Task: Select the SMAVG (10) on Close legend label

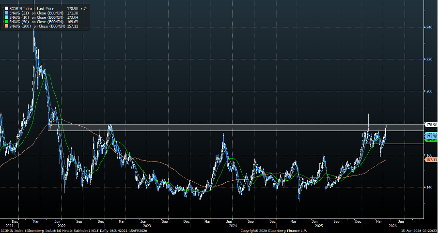Action: point(36,17)
